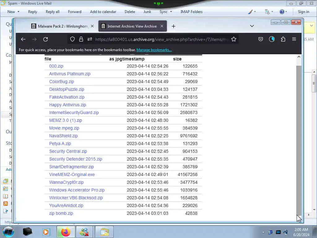The width and height of the screenshot is (317, 238).
Task: Switch to Malware Pack 2 Winlonghorn tab
Action: point(63,26)
